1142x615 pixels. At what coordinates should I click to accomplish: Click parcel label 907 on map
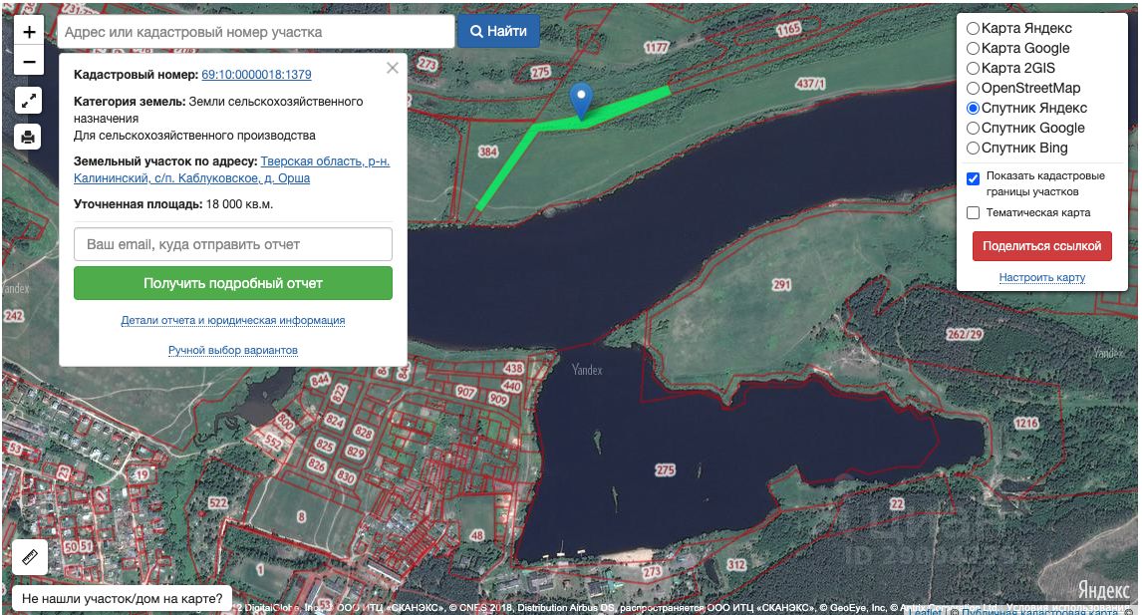466,392
